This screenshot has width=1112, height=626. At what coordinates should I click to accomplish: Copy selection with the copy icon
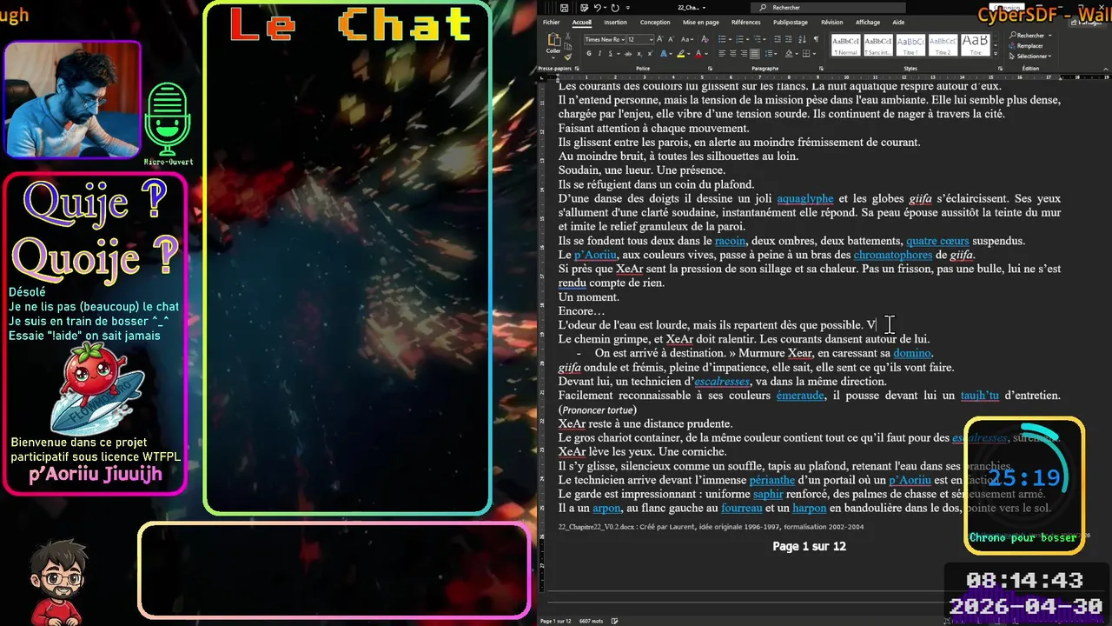tap(567, 47)
